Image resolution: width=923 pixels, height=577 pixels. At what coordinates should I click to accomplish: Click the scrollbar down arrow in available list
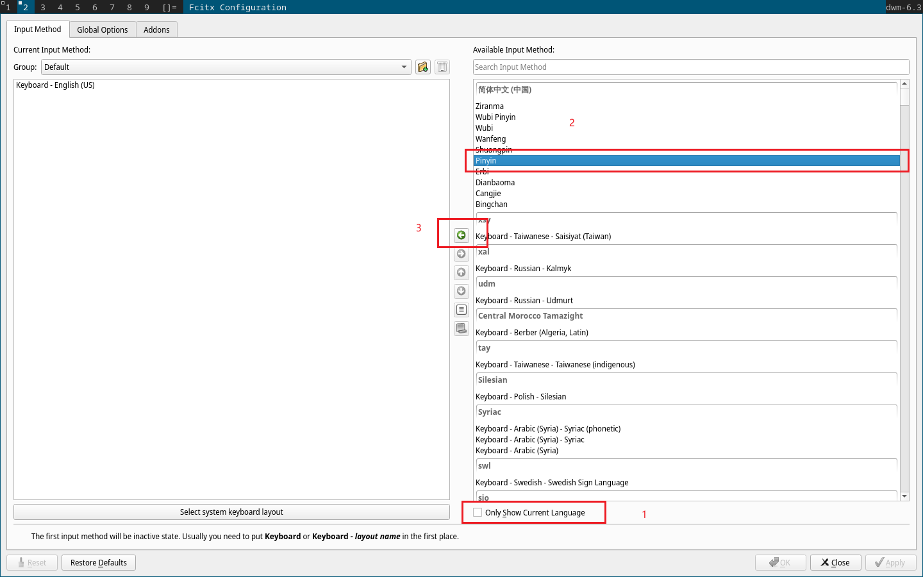904,496
